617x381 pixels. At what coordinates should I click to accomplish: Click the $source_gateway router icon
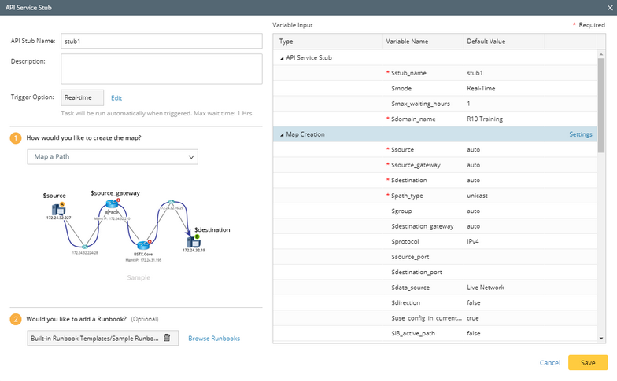(x=111, y=205)
